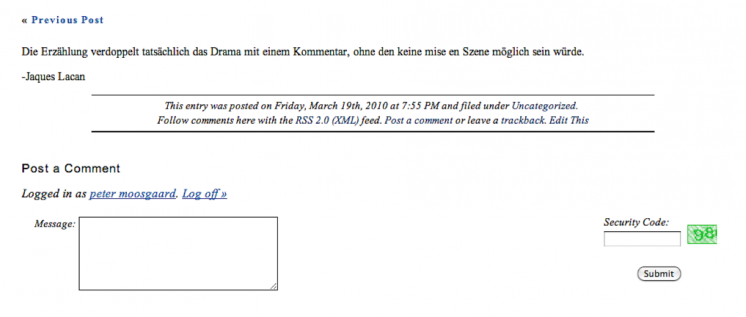Click the 'Post a Comment' heading
The width and height of the screenshot is (746, 317).
pos(71,168)
